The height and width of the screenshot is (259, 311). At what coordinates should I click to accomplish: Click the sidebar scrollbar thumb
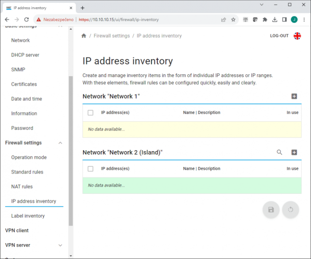[71, 151]
